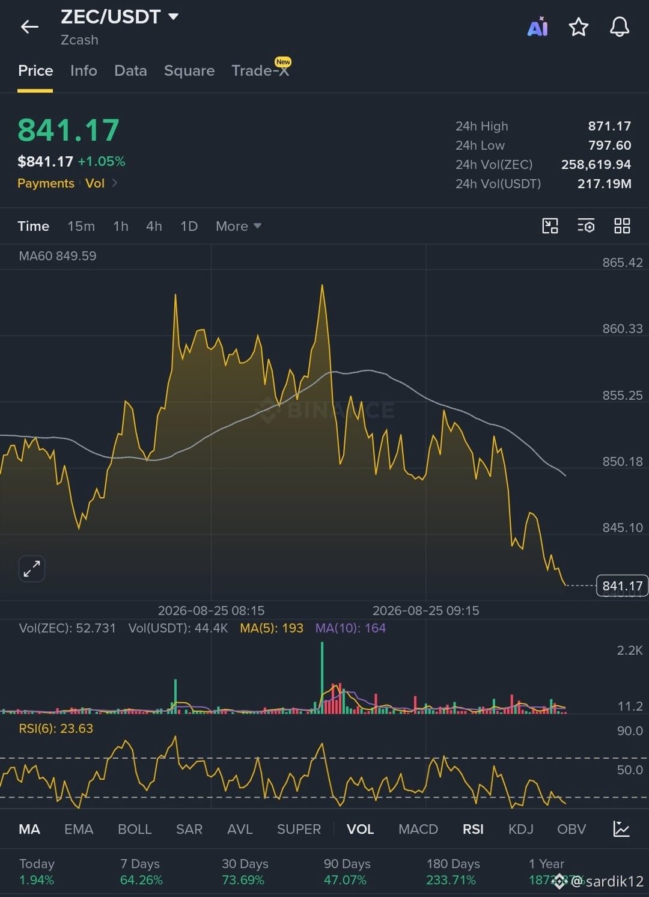Tap the MA(10): 164 volume legend

point(350,628)
